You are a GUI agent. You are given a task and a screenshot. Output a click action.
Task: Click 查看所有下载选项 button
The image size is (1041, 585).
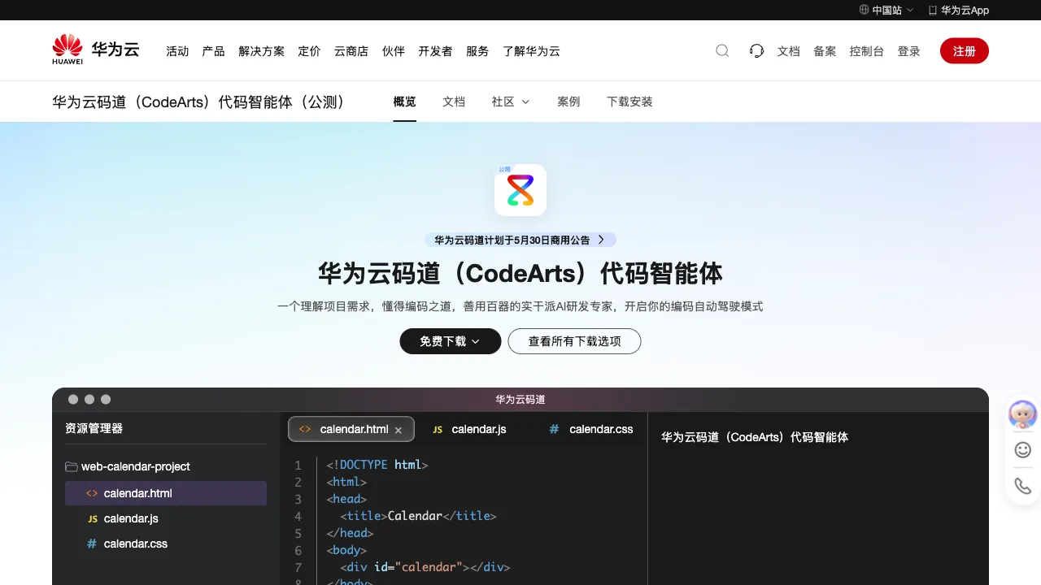click(x=574, y=341)
